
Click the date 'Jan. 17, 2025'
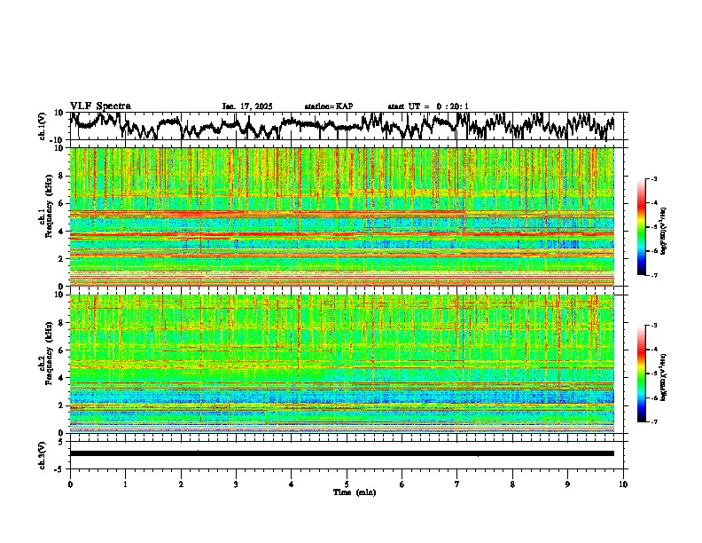tap(247, 106)
